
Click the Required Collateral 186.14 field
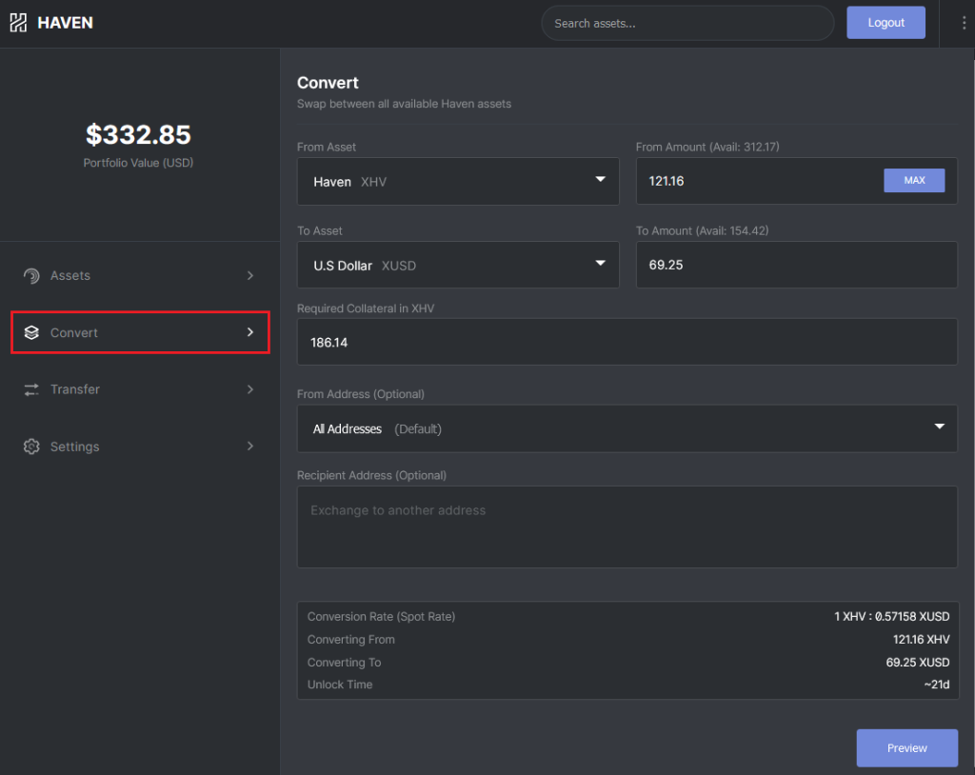pyautogui.click(x=627, y=342)
